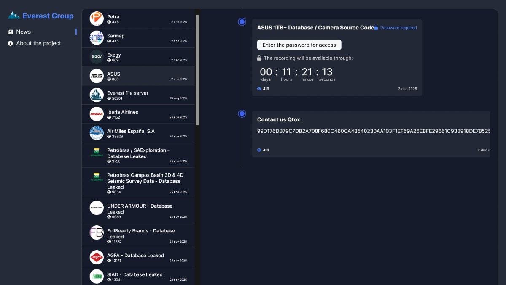The image size is (506, 285).
Task: Click the AGFA logo
Action: [97, 257]
